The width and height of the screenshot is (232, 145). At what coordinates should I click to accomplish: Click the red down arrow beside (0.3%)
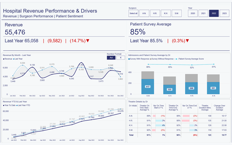187,41
